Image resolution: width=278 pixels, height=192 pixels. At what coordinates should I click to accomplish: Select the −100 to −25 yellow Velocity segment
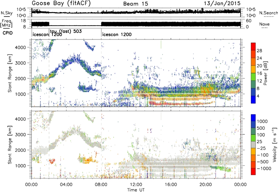pos(253,151)
